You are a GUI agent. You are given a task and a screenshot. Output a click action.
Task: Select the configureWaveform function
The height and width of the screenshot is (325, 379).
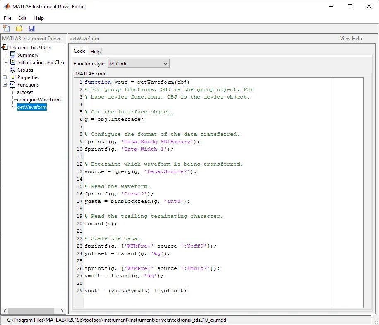38,100
